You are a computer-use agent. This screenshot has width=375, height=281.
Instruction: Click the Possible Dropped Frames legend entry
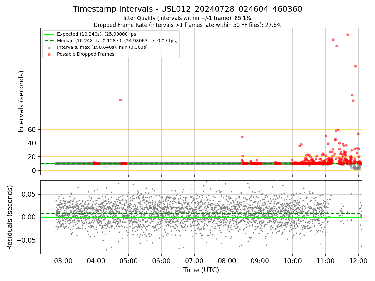click(86, 54)
